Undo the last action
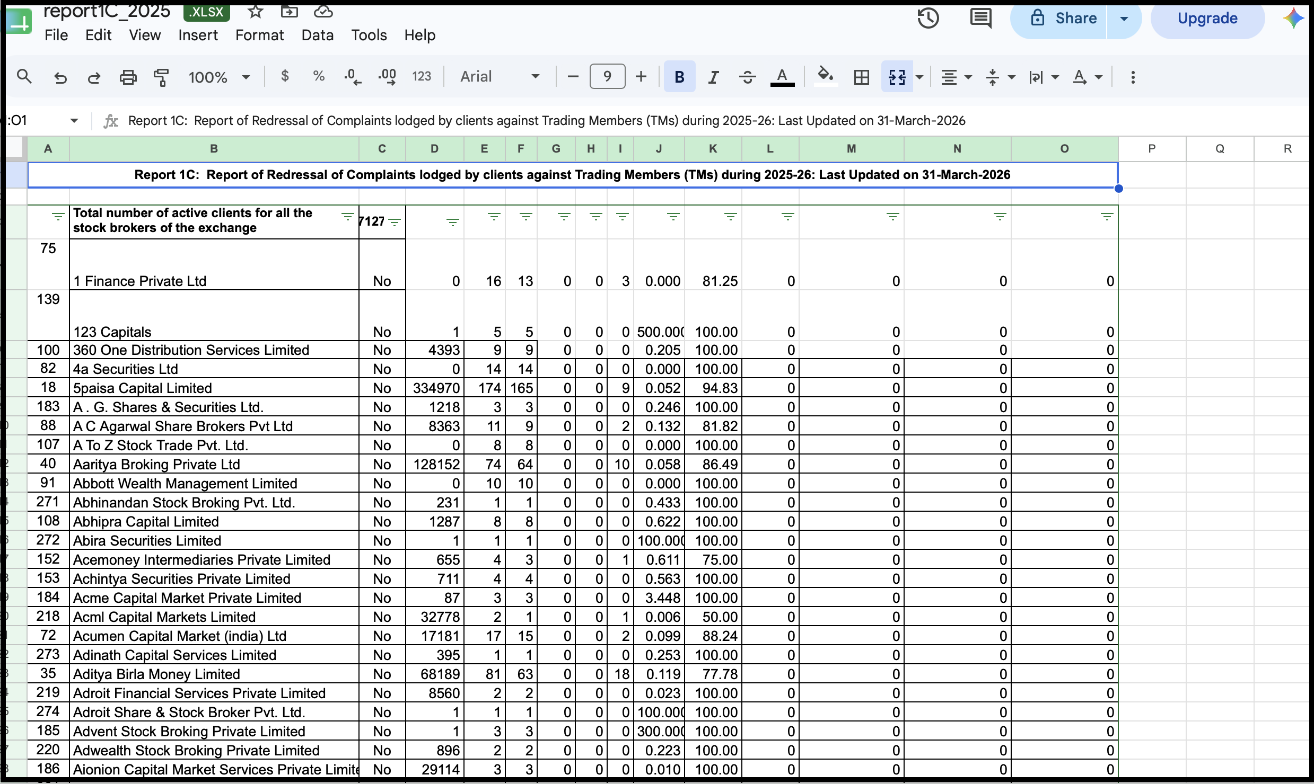Image resolution: width=1314 pixels, height=784 pixels. tap(60, 77)
